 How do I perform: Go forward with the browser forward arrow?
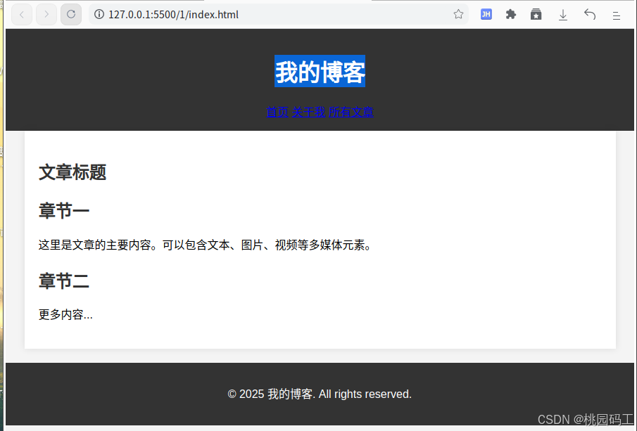click(x=46, y=15)
